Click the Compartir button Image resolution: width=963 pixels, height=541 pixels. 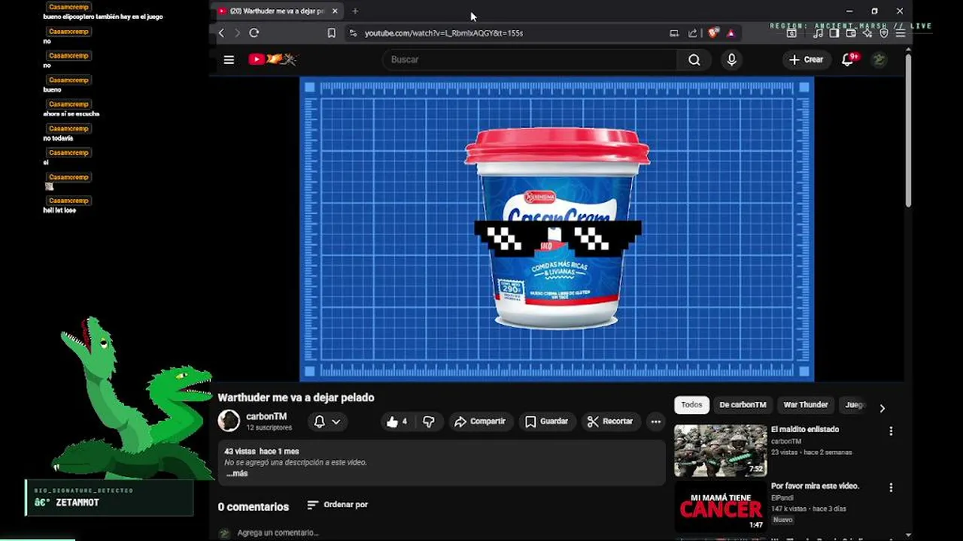pos(480,422)
